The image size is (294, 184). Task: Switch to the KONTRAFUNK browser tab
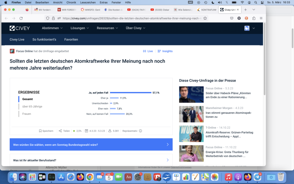click(207, 9)
